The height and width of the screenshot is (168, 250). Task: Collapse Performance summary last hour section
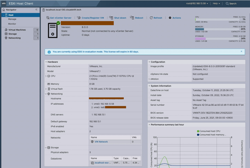pos(150,125)
